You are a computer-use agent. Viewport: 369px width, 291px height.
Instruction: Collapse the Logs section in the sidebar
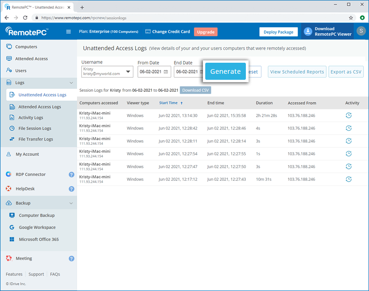coord(71,83)
